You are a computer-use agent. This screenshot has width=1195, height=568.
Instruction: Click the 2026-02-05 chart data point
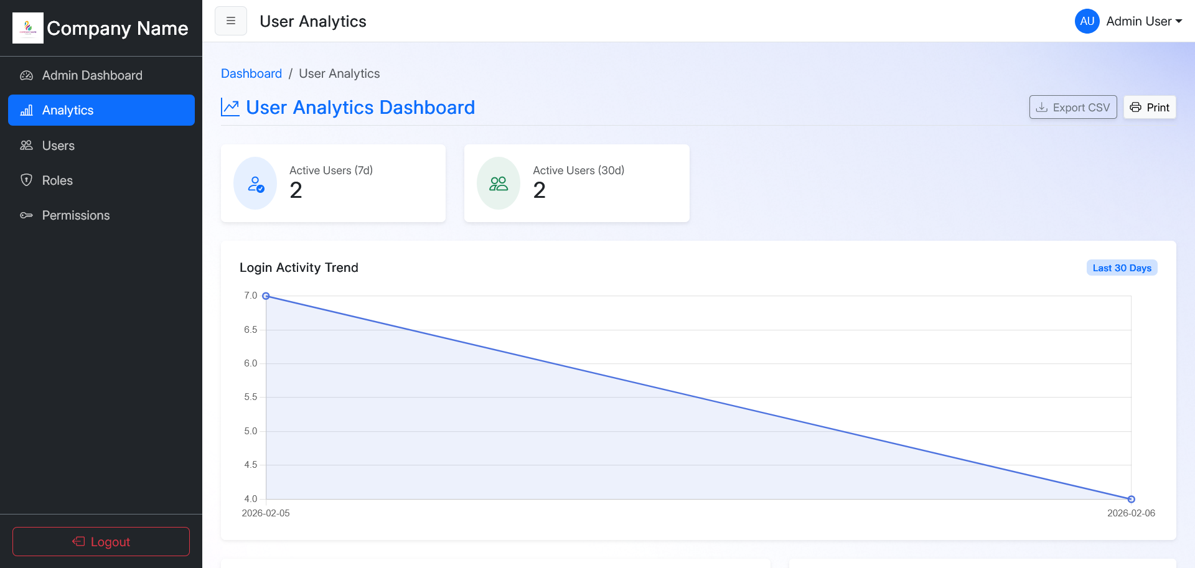pos(266,296)
